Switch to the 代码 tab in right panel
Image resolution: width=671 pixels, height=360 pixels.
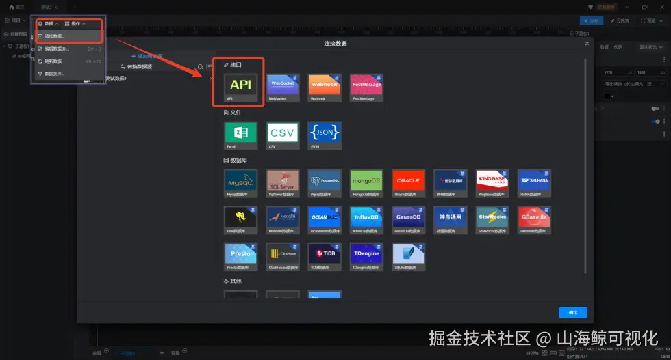[x=618, y=47]
